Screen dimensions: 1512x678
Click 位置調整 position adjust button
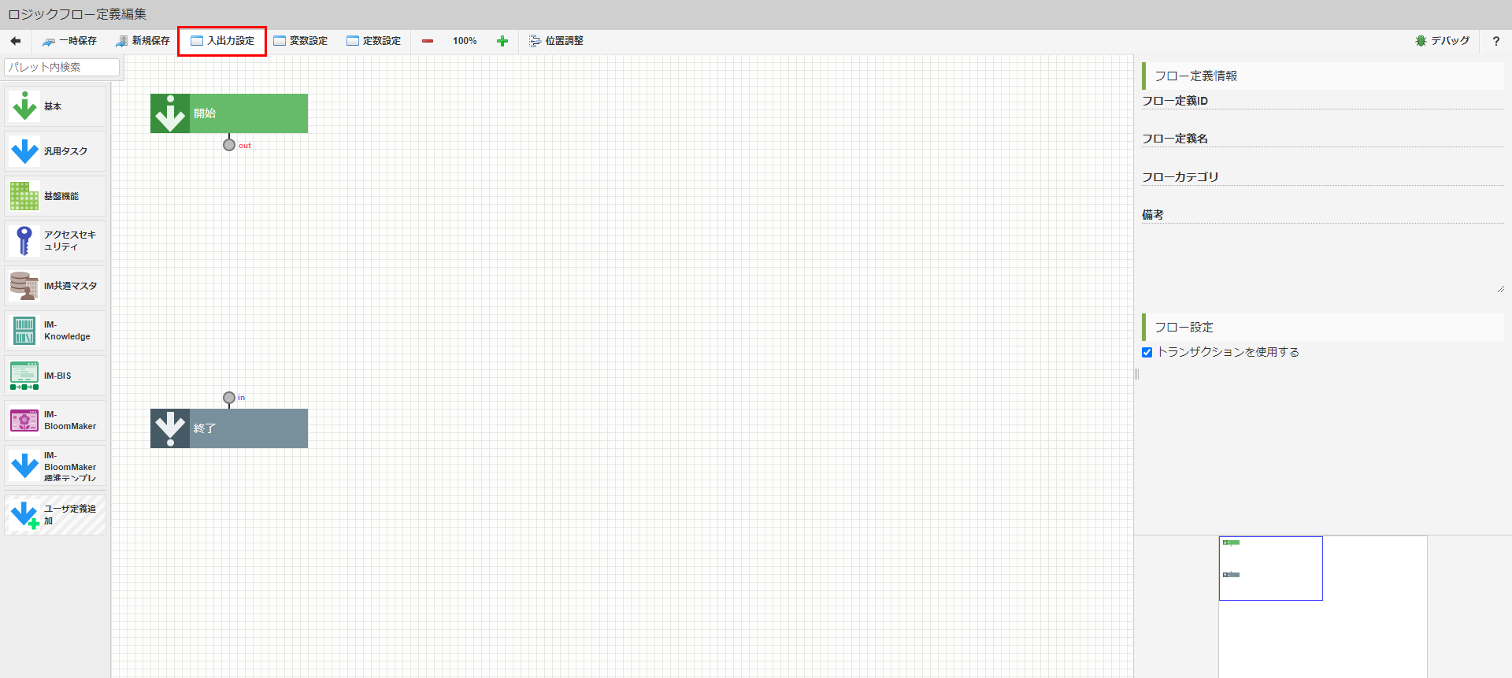[556, 41]
